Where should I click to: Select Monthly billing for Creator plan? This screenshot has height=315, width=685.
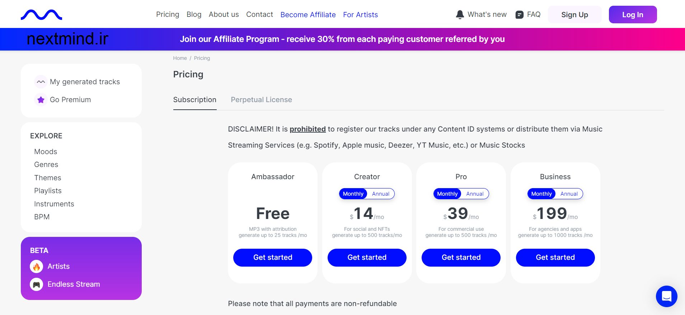tap(353, 194)
